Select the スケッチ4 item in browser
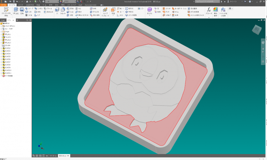The image size is (267, 160). (x=6, y=46)
